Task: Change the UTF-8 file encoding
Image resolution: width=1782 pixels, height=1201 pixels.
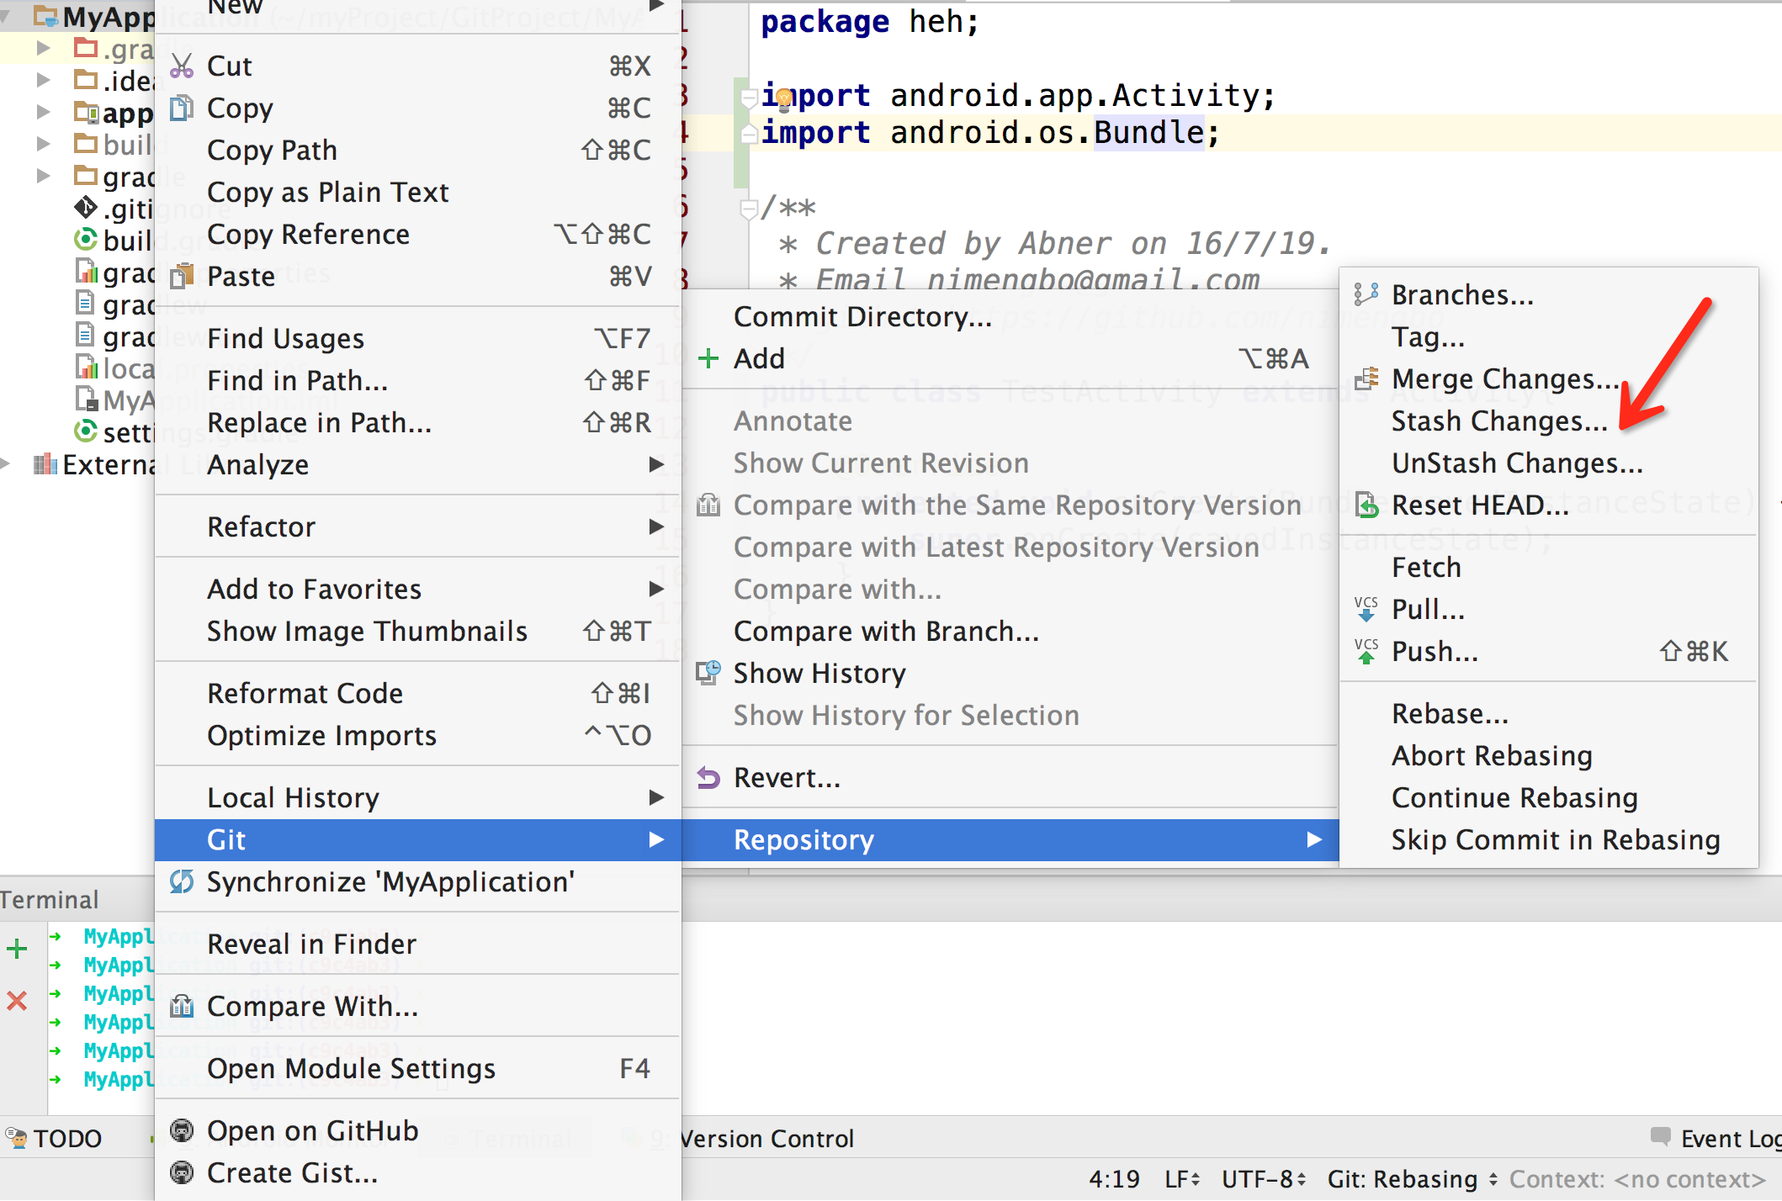Action: click(x=1264, y=1179)
